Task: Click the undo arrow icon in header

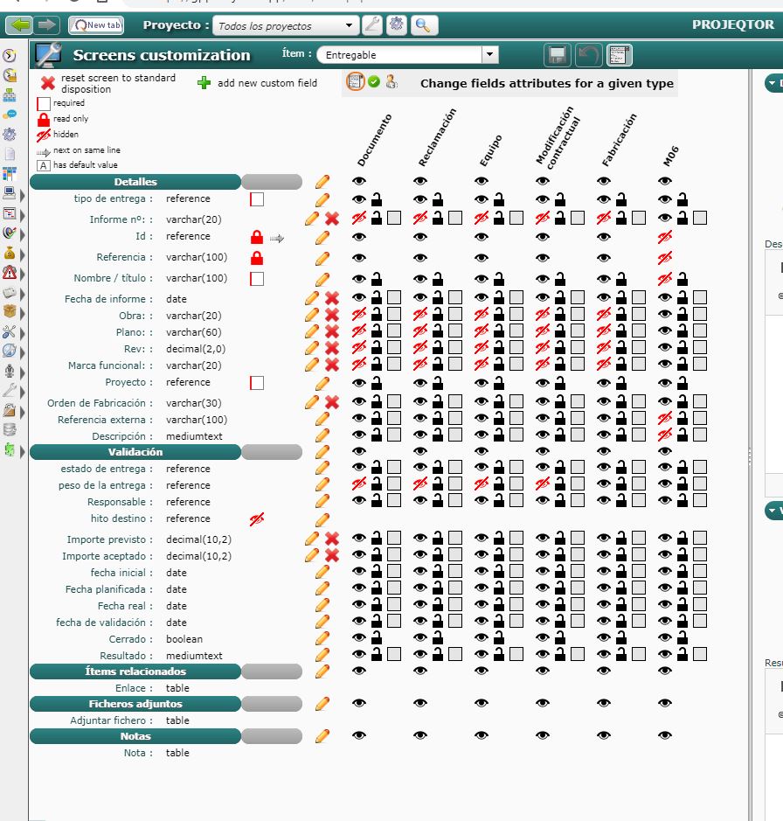Action: (588, 55)
